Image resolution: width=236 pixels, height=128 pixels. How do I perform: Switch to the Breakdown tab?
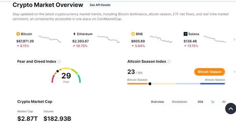click(179, 102)
